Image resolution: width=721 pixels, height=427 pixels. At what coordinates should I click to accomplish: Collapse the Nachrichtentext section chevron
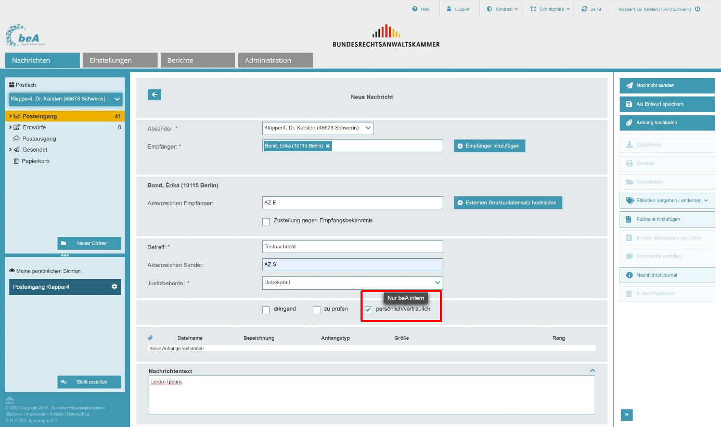click(x=592, y=370)
